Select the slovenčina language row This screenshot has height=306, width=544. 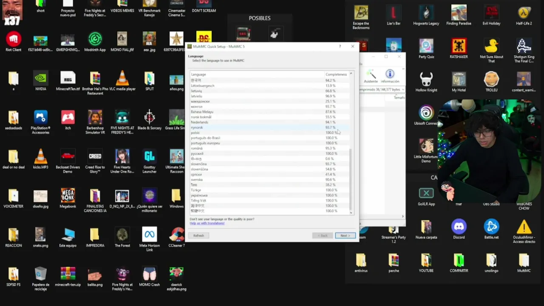click(x=269, y=164)
